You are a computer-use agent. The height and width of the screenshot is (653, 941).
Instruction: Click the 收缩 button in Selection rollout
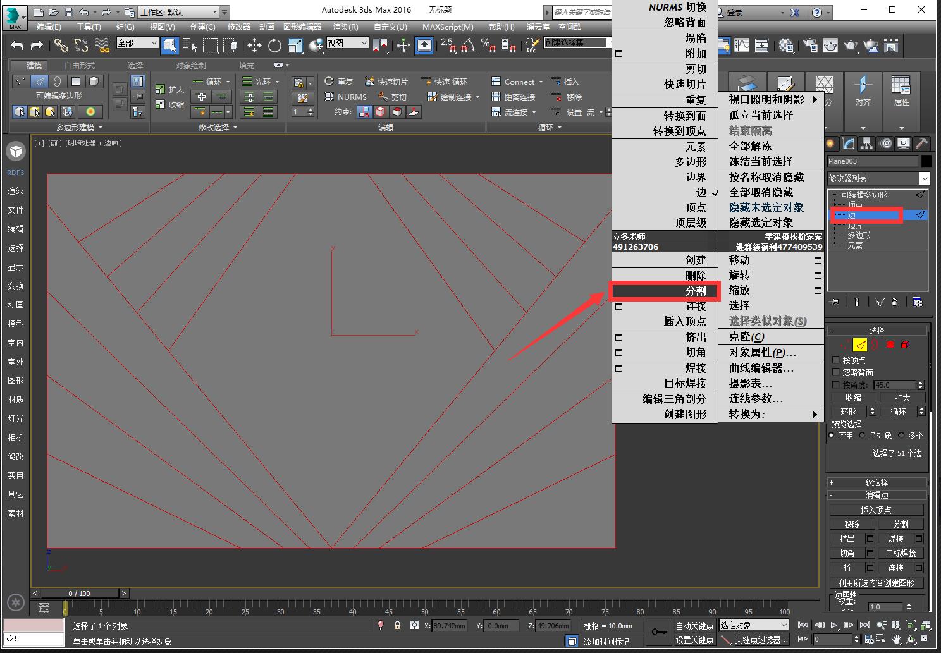pyautogui.click(x=853, y=398)
